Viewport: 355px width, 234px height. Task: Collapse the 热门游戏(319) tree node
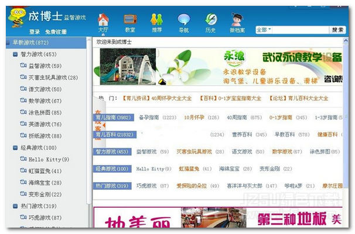15,206
